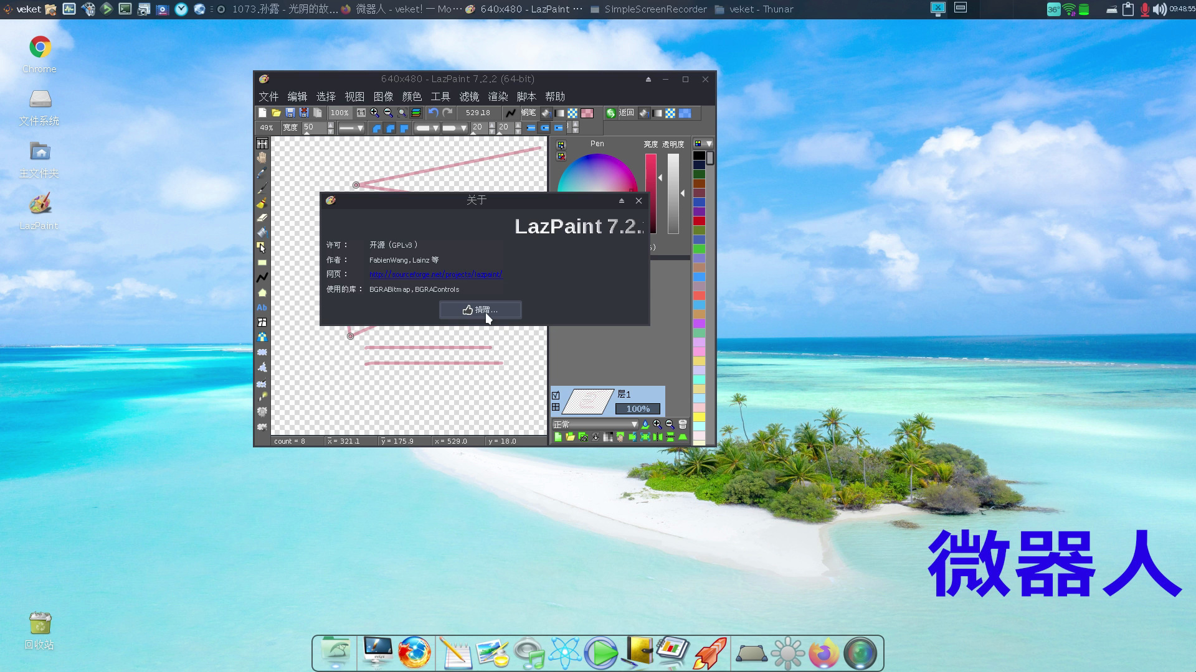Select the Paint bucket fill tool
The width and height of the screenshot is (1196, 672).
(262, 233)
